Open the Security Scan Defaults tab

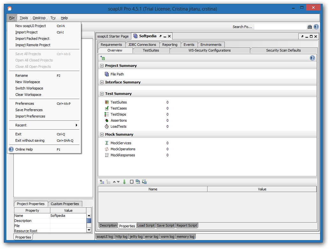click(x=283, y=50)
